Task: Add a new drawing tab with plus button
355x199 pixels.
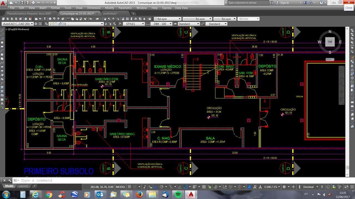Action: 133,14
